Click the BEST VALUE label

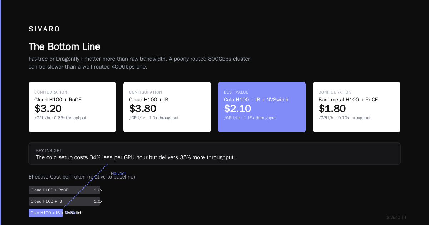tap(236, 92)
